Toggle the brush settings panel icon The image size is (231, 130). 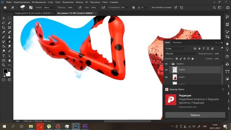(x=31, y=8)
